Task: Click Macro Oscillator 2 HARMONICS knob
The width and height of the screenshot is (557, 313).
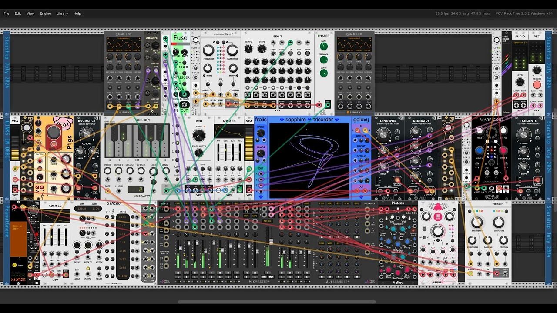Action: click(232, 50)
